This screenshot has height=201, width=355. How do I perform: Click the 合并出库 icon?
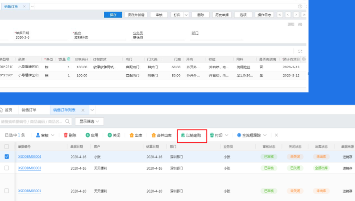153,135
